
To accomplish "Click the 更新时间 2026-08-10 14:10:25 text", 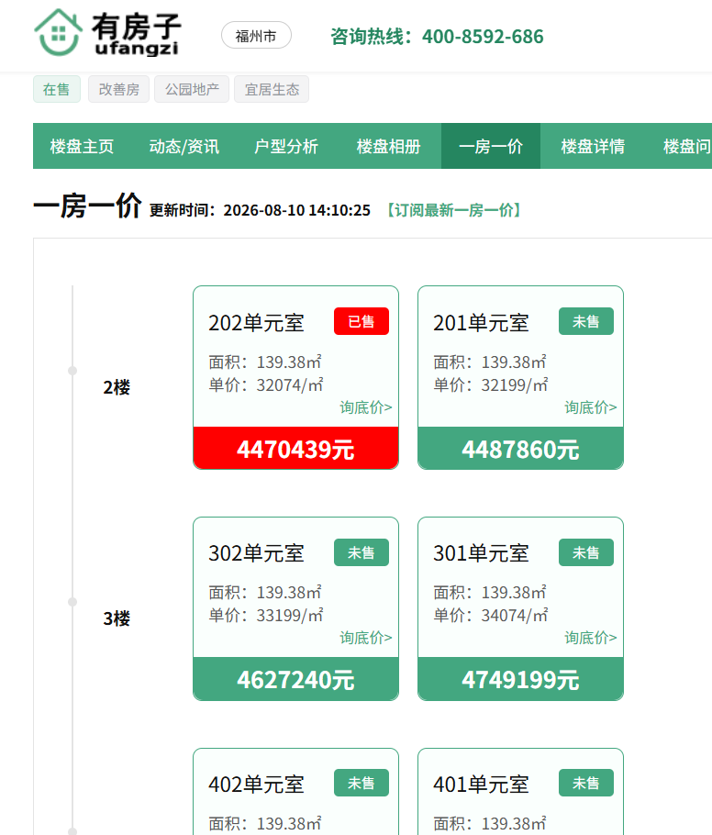I will 260,210.
